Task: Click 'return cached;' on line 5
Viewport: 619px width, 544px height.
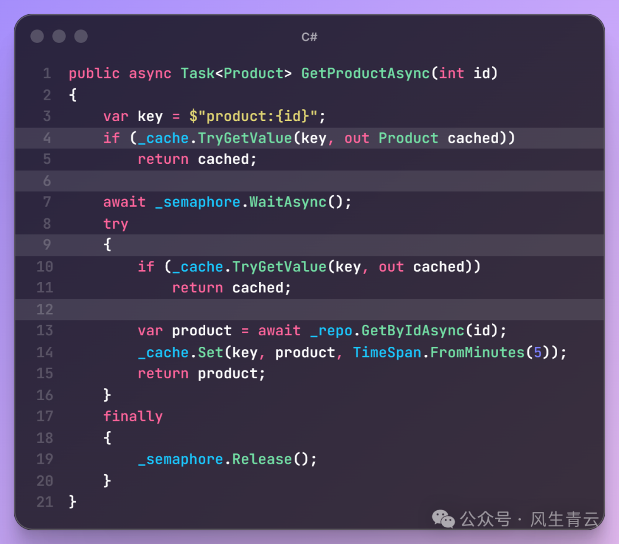Action: pyautogui.click(x=197, y=159)
